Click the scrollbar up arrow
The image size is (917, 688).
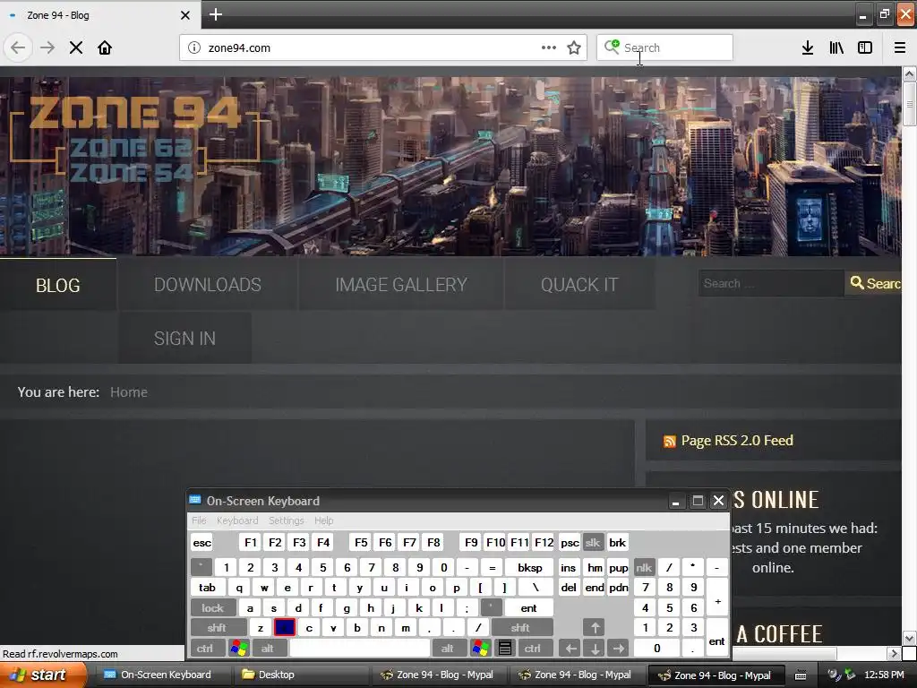coord(909,73)
